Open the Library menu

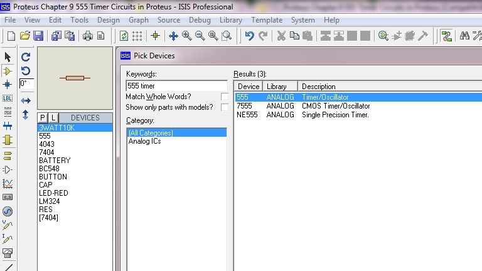click(231, 20)
